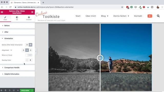This screenshot has height=92, width=164.
Task: Click the color after image
Action: (x=126, y=57)
